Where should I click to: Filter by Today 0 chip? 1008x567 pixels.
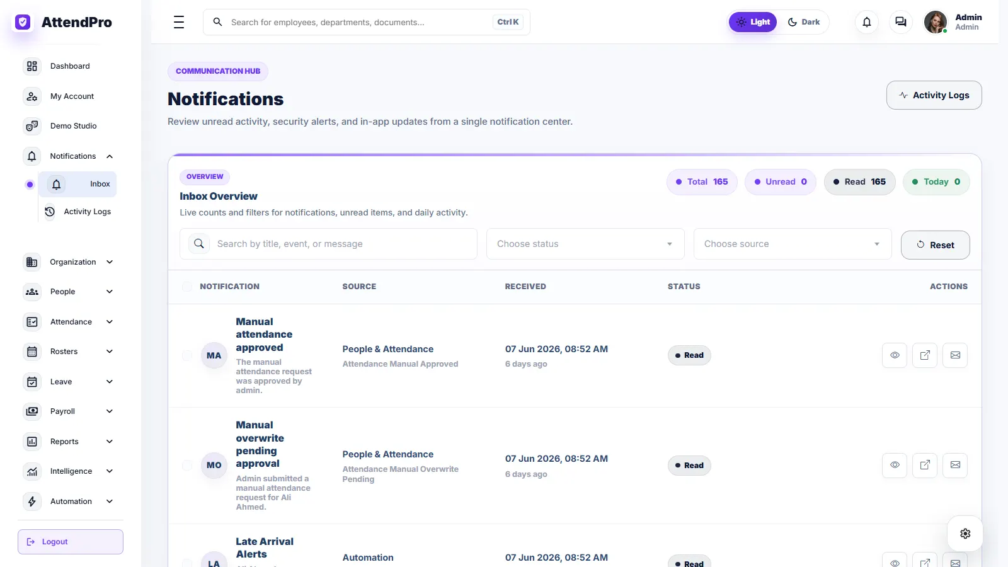[x=936, y=182]
